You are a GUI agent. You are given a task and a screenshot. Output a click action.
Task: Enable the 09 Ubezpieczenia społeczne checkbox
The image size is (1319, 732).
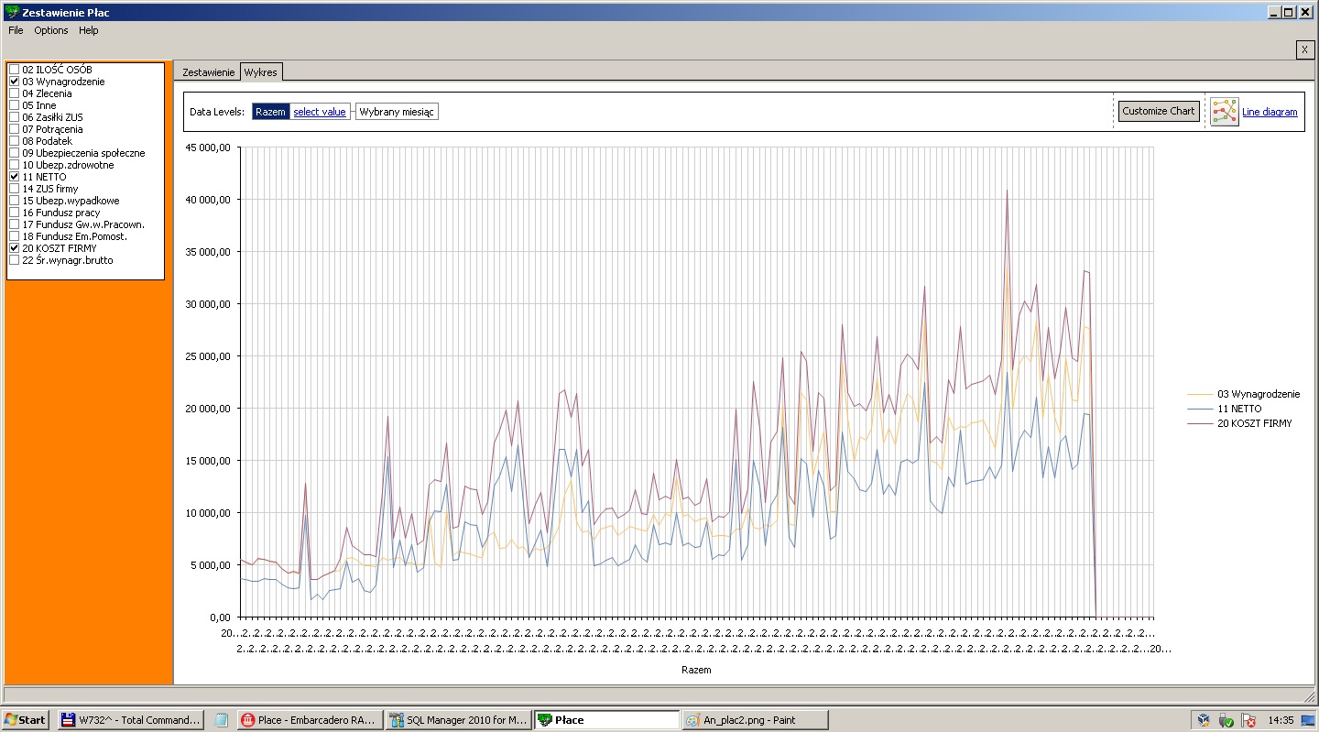pyautogui.click(x=15, y=153)
